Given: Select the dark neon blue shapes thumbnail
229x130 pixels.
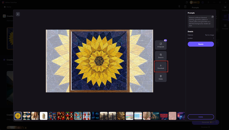Looking at the screenshot, I should point(95,116).
